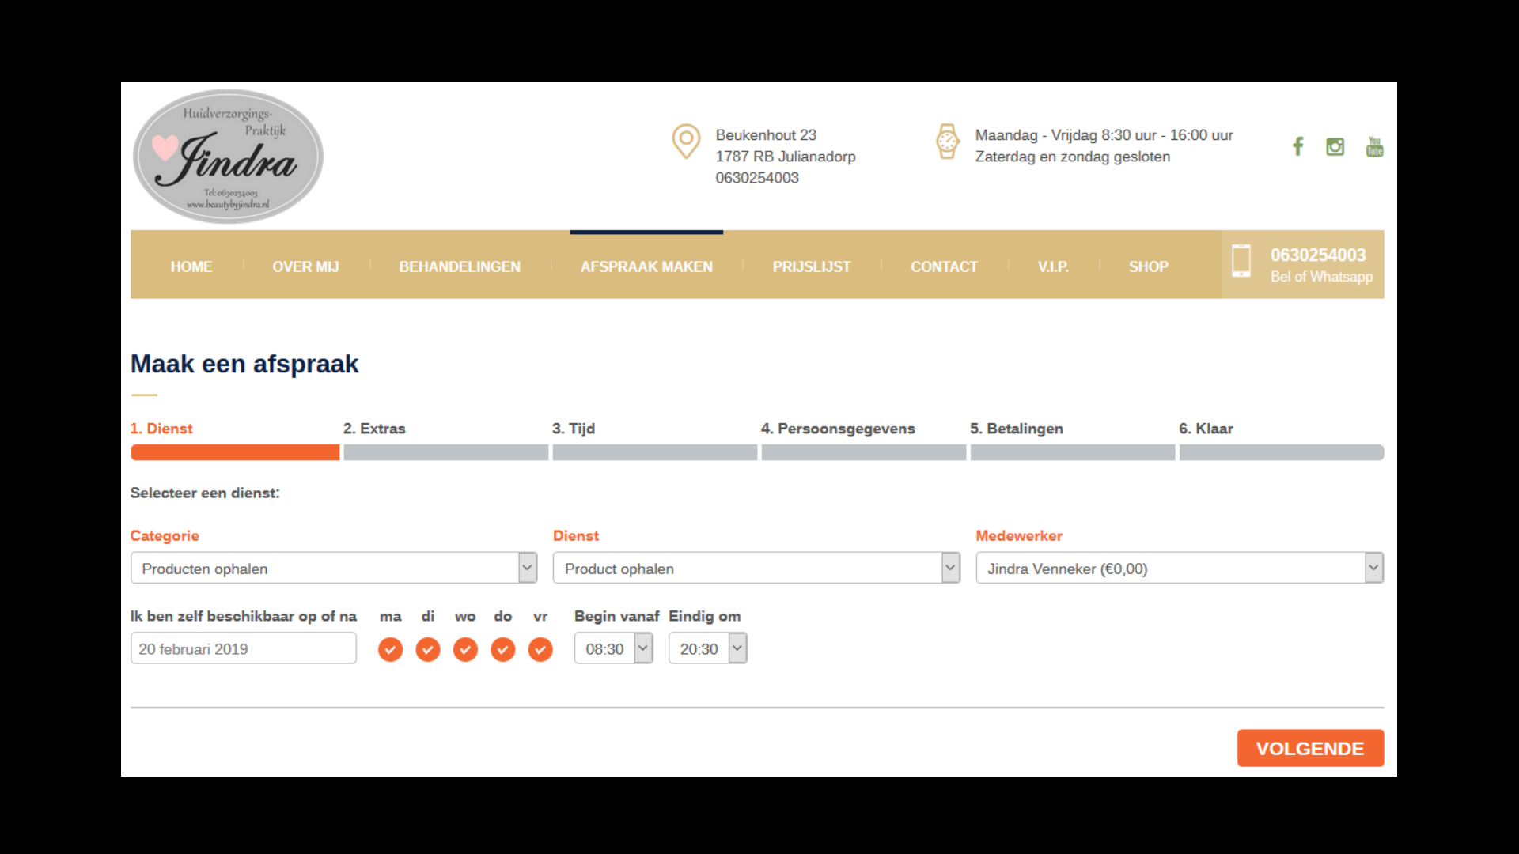
Task: Open the Instagram profile icon
Action: (1335, 146)
